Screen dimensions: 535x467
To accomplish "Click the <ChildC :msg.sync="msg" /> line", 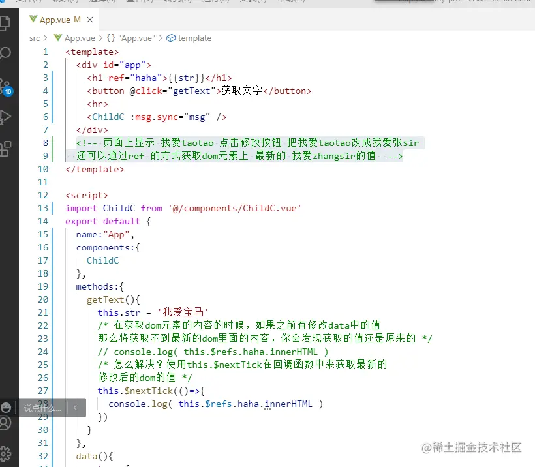I will point(157,117).
